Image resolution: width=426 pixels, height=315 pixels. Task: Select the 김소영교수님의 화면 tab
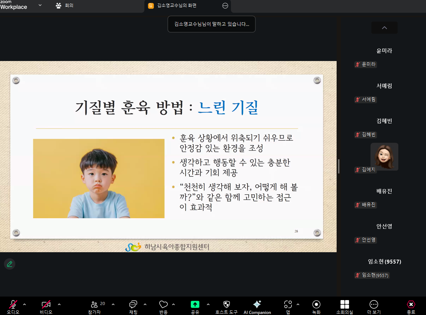pos(177,6)
